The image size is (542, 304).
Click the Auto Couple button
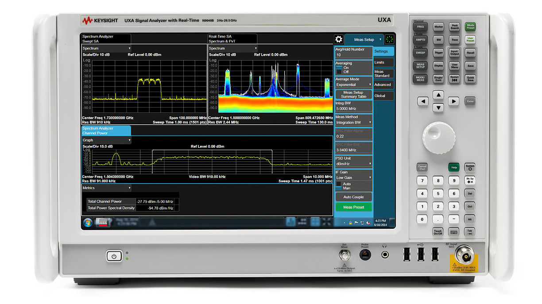[x=353, y=197]
